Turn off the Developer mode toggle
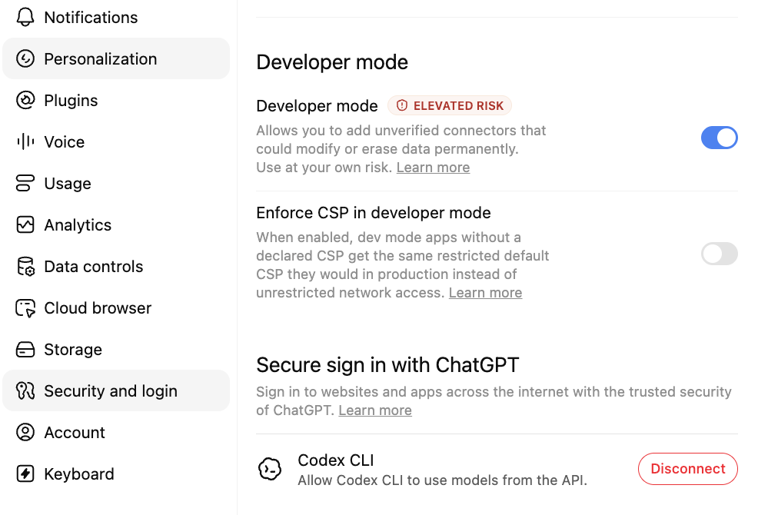The image size is (758, 515). [x=719, y=138]
